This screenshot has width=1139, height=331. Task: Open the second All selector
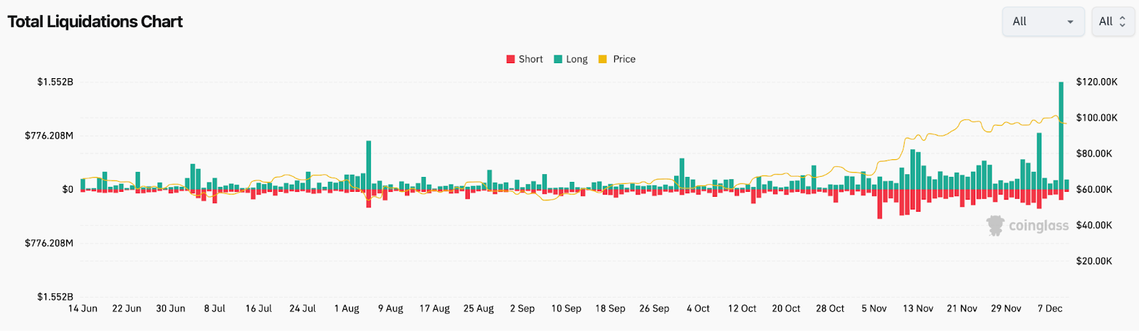point(1112,21)
